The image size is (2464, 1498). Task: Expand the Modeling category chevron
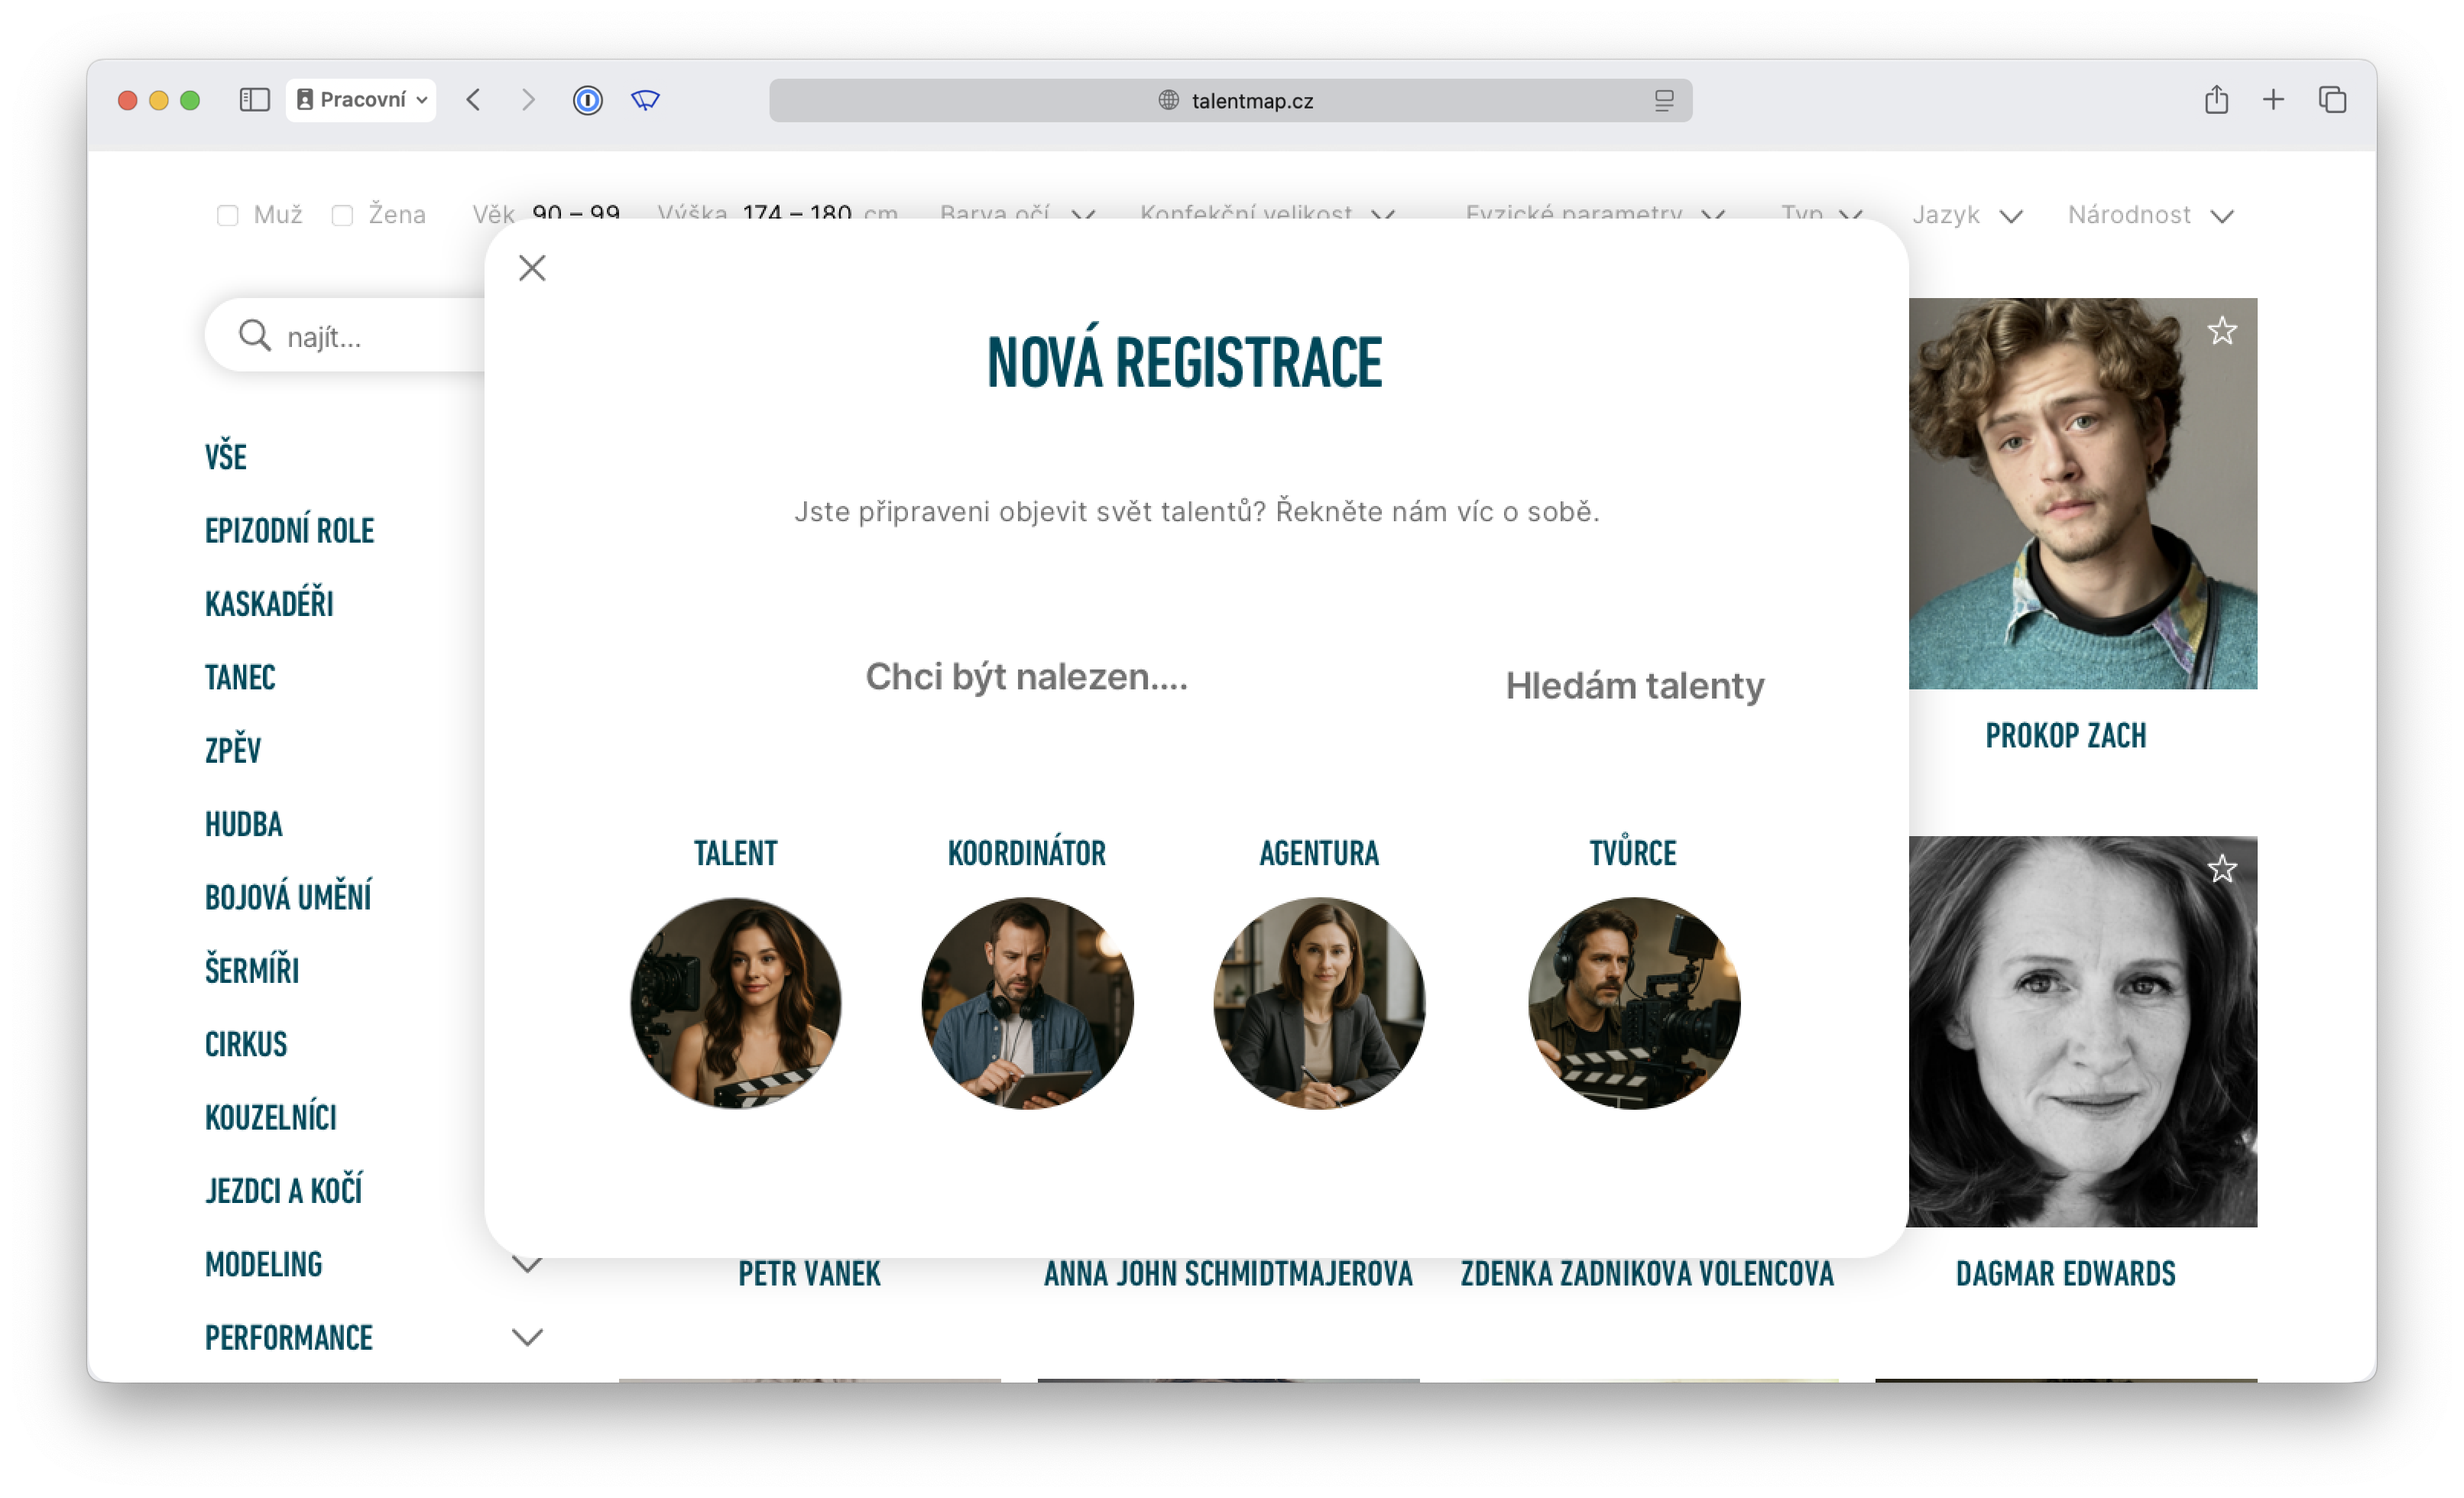[527, 1265]
